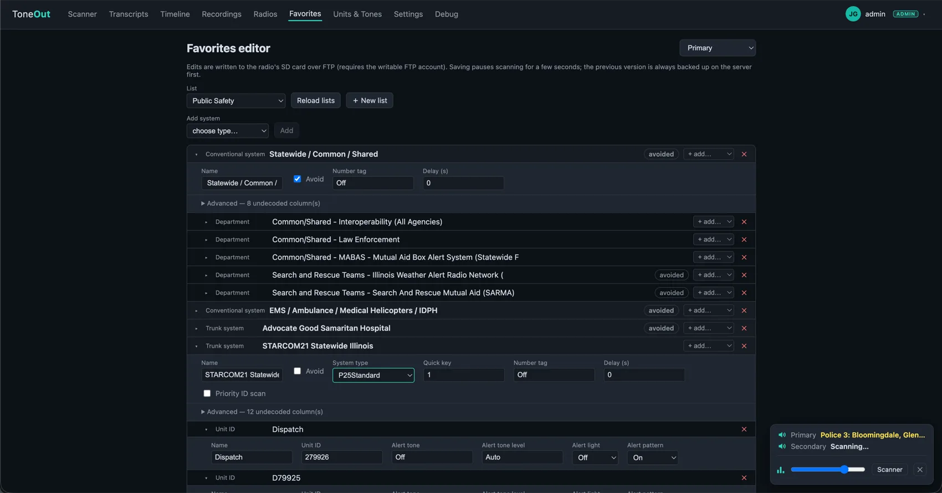Open add dropdown for STARCOM21 system

tap(709, 346)
